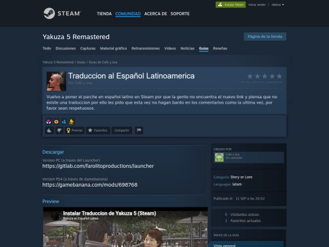This screenshot has height=247, width=329.
Task: Click the Yakuza 5 Remastered page title
Action: [76, 37]
